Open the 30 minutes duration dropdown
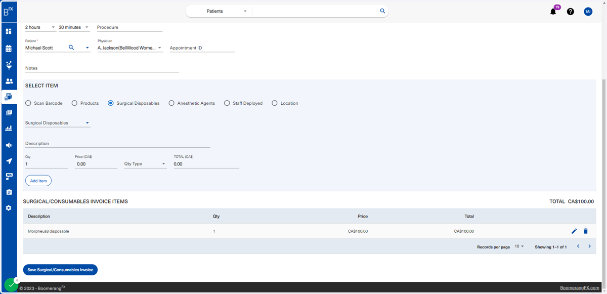The image size is (607, 294). pyautogui.click(x=74, y=27)
